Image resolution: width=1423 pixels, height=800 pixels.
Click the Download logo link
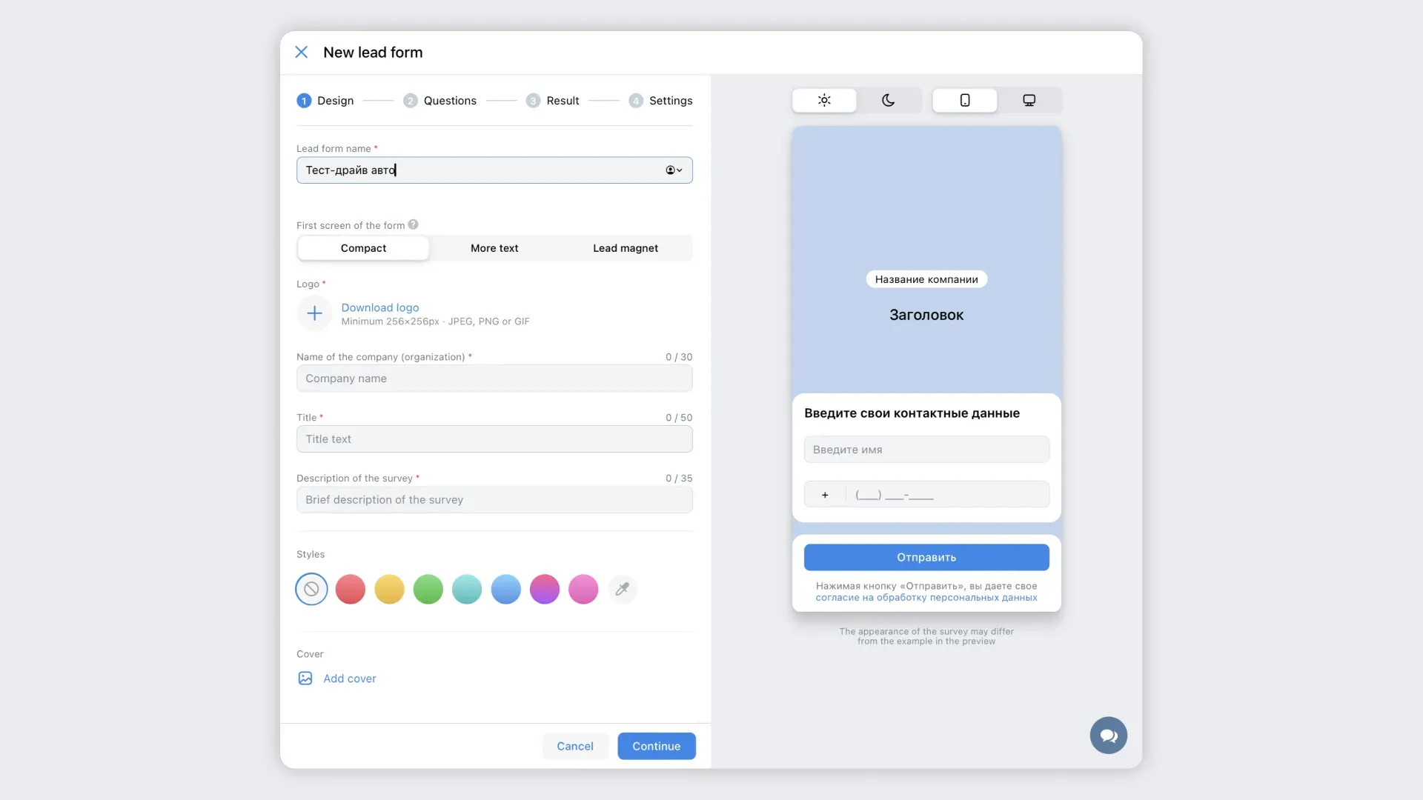[379, 307]
